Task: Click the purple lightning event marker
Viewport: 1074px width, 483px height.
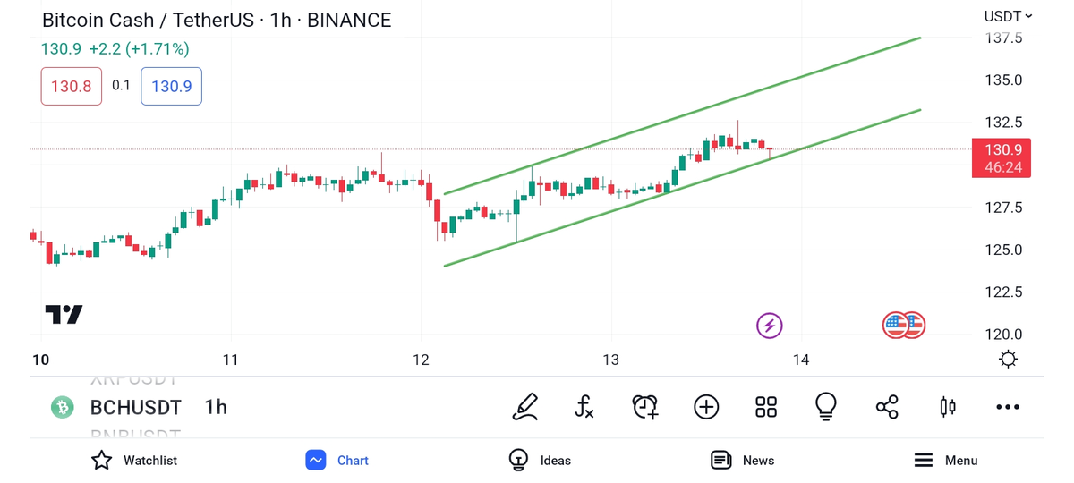Action: pyautogui.click(x=770, y=325)
